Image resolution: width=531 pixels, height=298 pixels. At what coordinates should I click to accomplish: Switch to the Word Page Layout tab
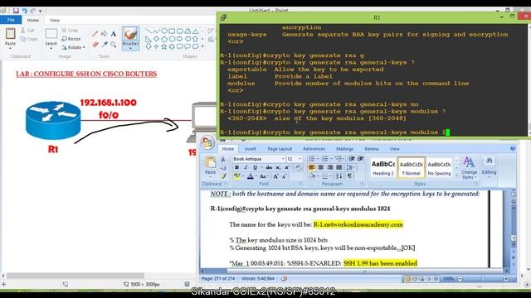tap(280, 149)
